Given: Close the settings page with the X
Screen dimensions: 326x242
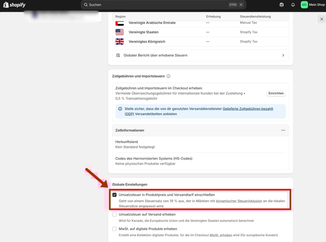Looking at the screenshot, I should coord(322,19).
